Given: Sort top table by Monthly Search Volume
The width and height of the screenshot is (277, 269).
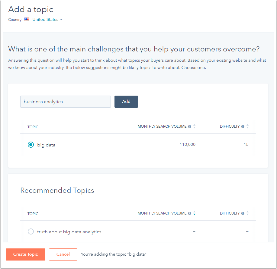Looking at the screenshot, I should click(195, 126).
